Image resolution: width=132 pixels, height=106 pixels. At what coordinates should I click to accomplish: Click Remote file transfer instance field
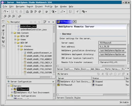112,62
